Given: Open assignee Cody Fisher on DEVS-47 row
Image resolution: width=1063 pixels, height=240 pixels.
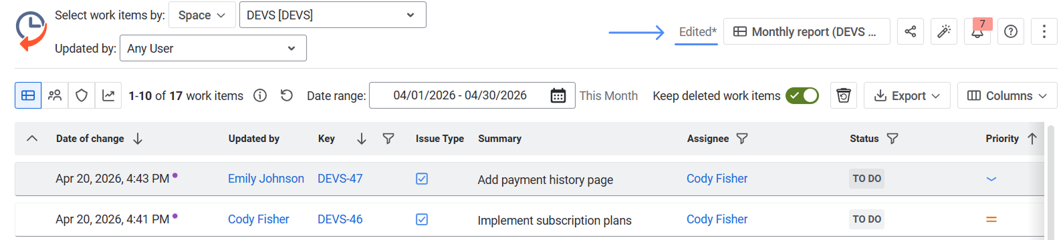Looking at the screenshot, I should click(717, 179).
